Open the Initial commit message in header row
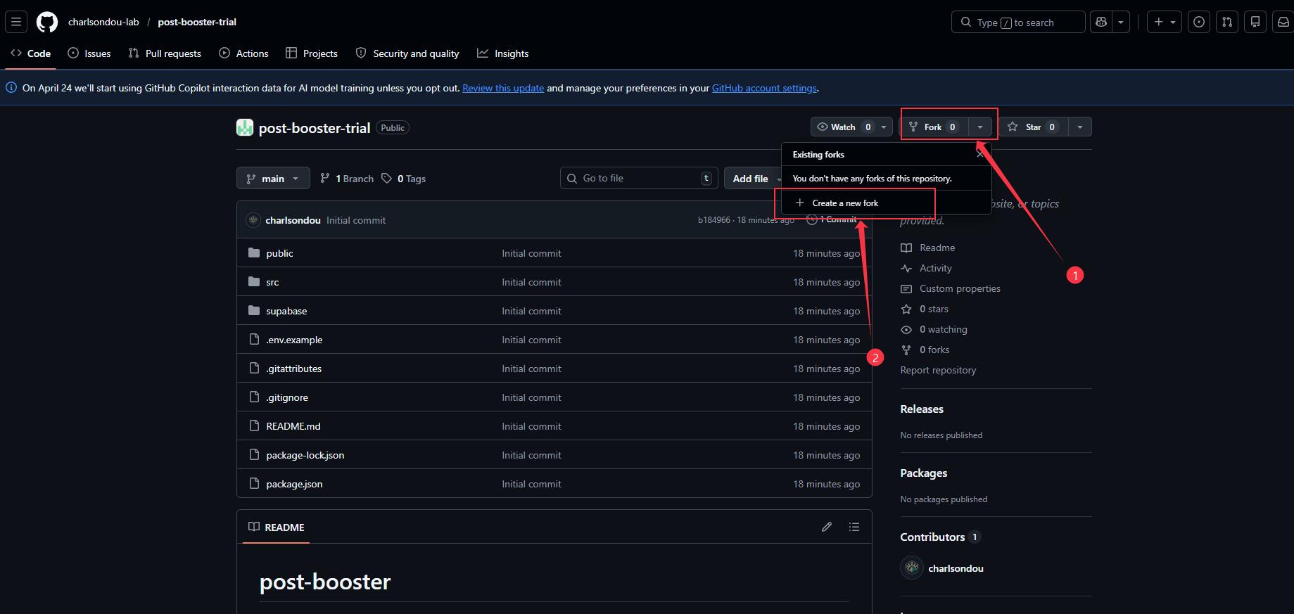The width and height of the screenshot is (1294, 614). [x=356, y=220]
